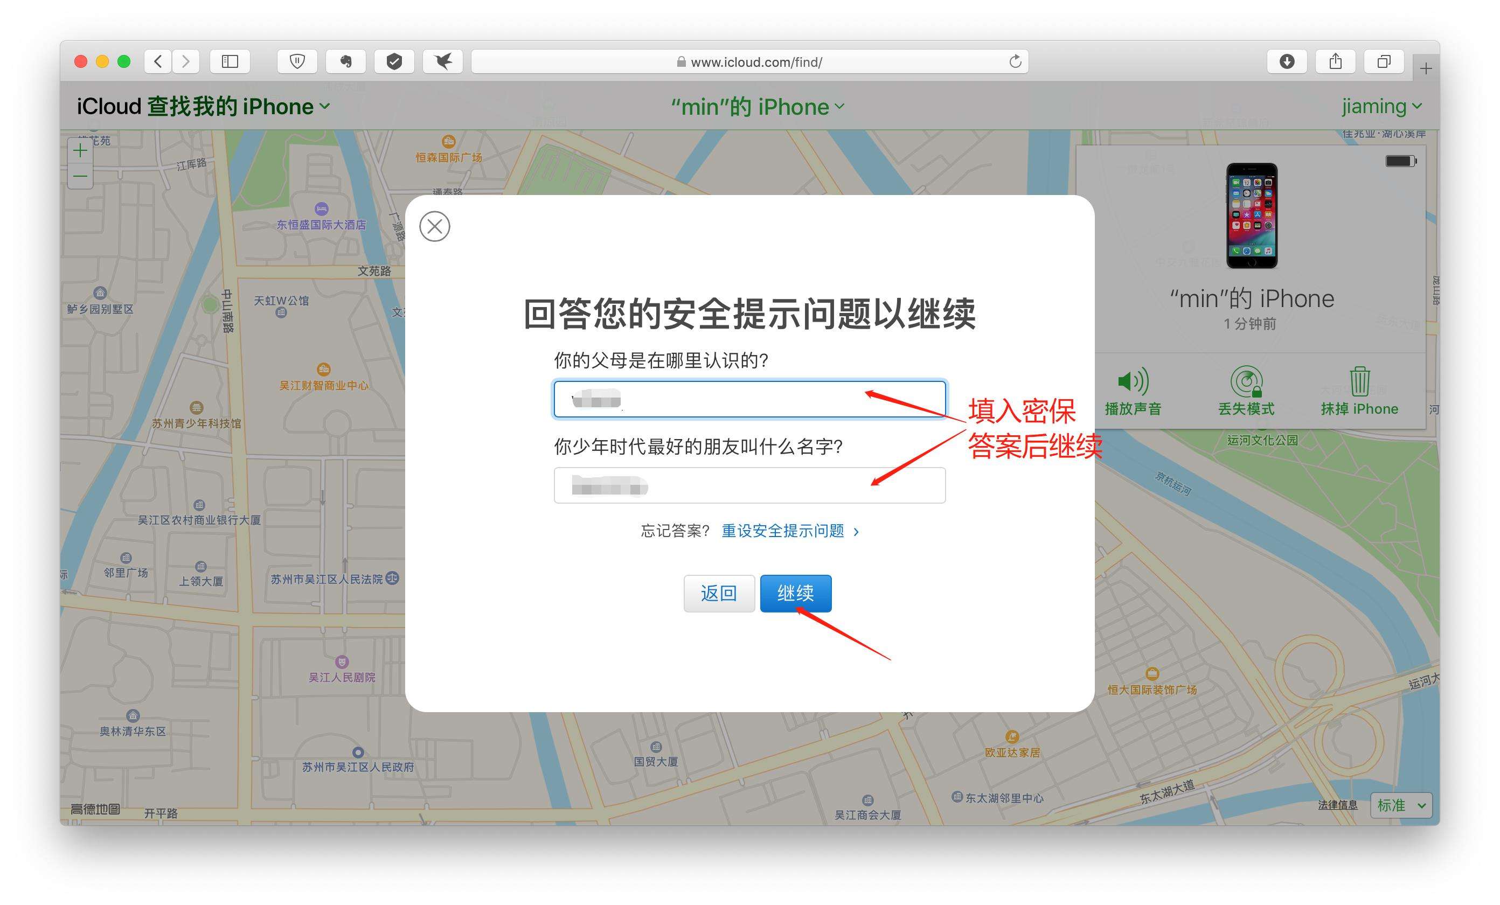Click 运河文化公园 map label
1500x905 pixels.
coord(1262,440)
